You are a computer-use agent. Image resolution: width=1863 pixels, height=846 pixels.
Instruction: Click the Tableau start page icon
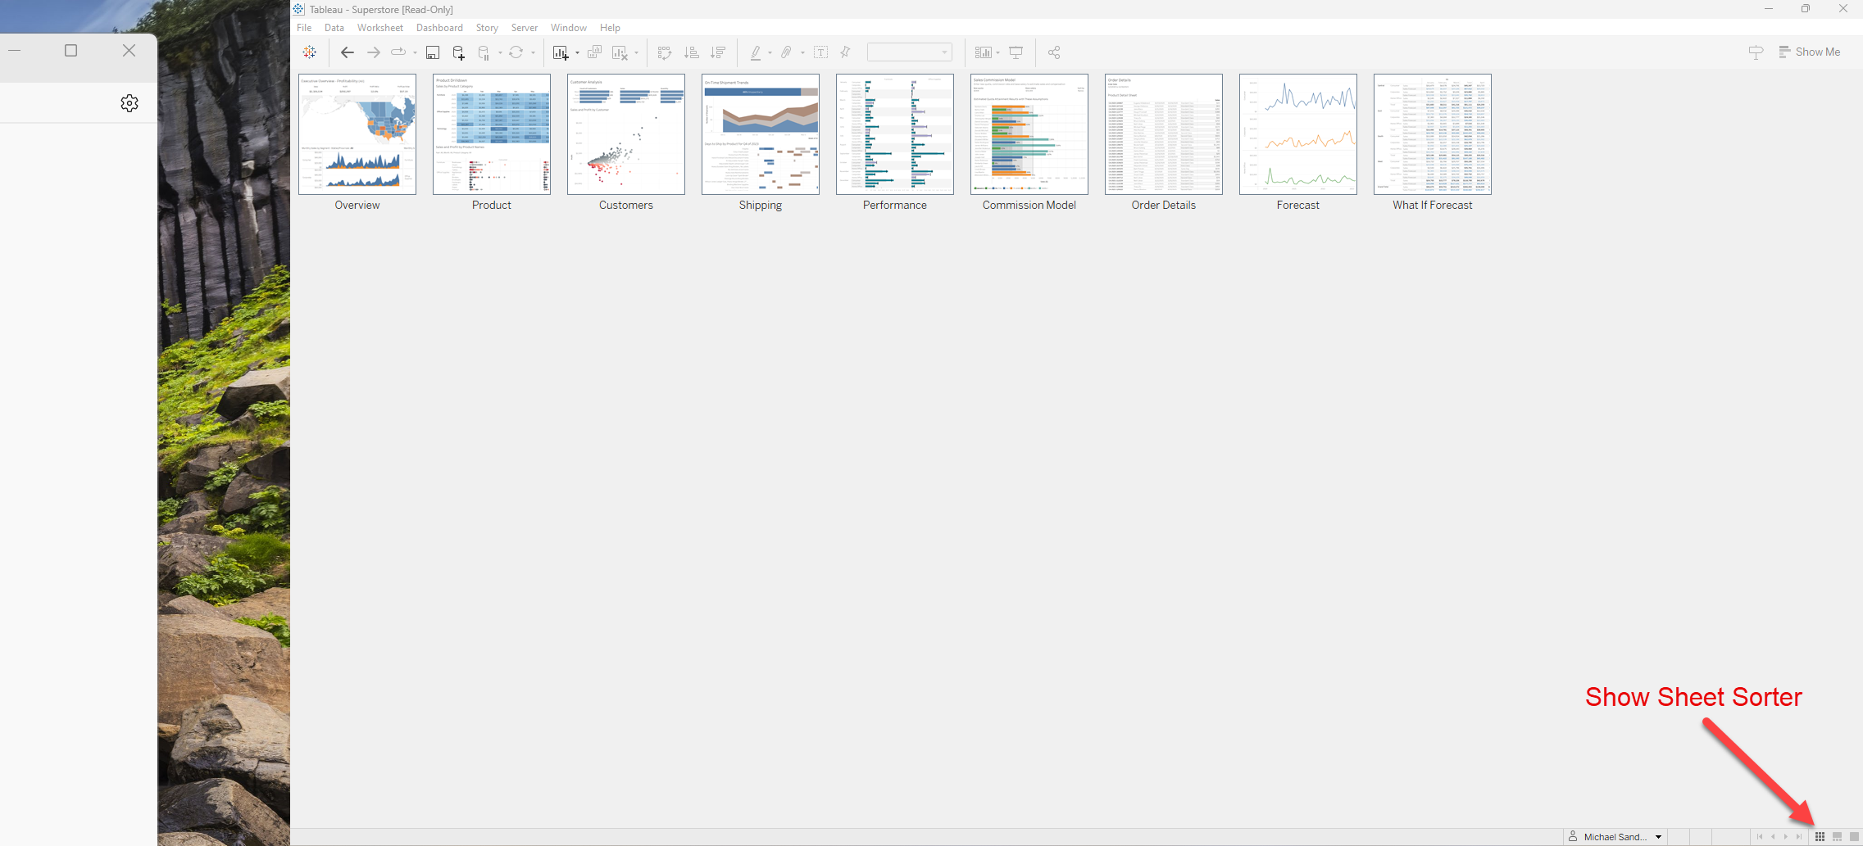(310, 52)
